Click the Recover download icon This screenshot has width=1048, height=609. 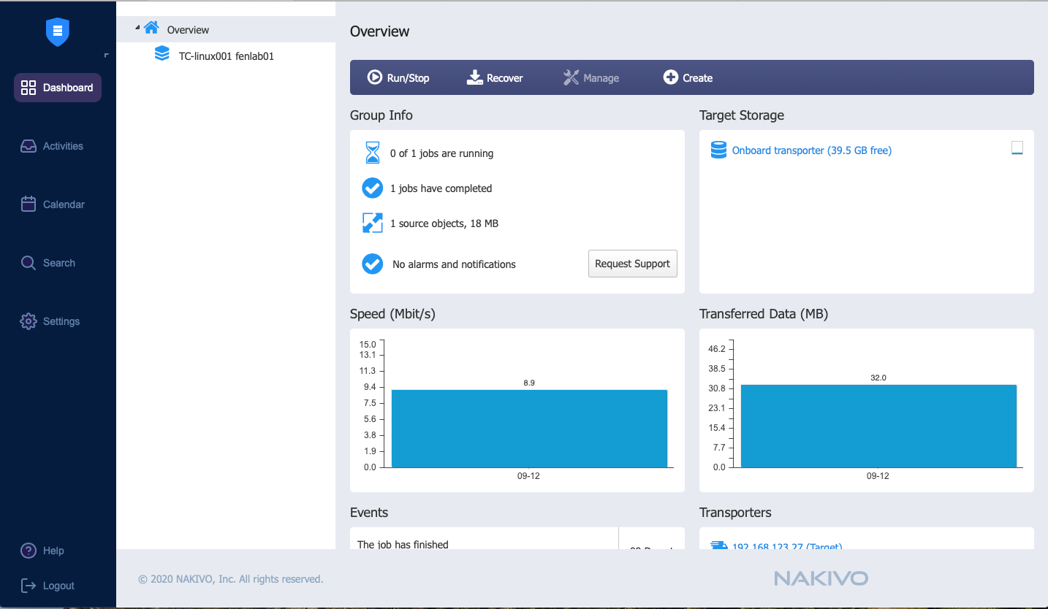(x=475, y=77)
